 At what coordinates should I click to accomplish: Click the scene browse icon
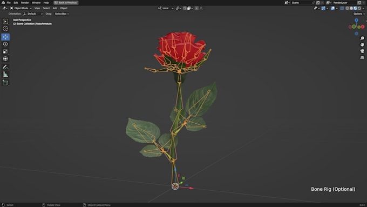[287, 3]
